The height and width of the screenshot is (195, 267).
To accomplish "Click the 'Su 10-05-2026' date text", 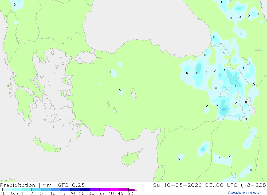I will pyautogui.click(x=177, y=185).
